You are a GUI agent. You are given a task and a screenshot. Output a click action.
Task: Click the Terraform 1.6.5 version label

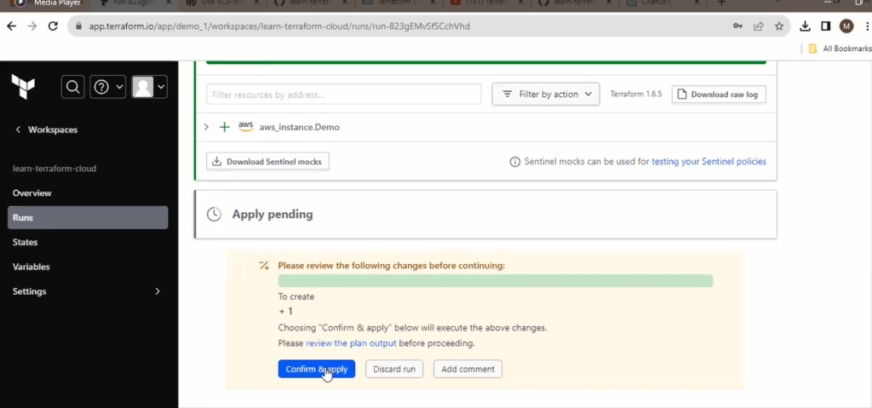(x=636, y=94)
